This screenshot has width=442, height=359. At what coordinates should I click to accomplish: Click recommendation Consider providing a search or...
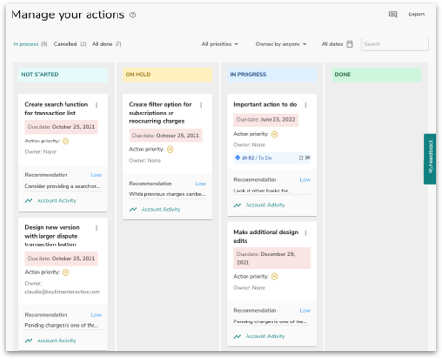pos(63,186)
